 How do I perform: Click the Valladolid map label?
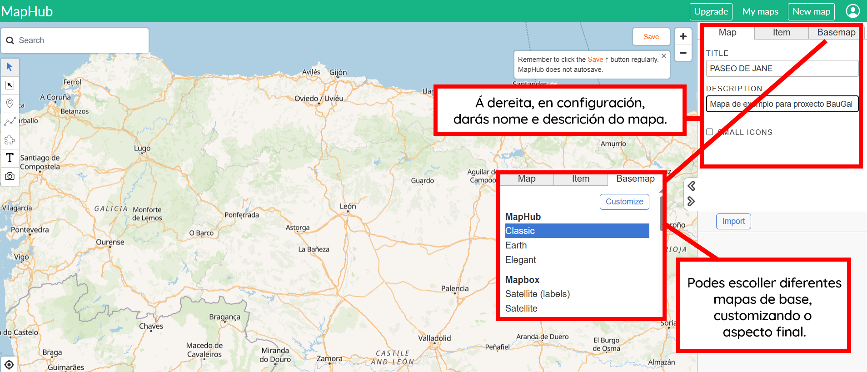click(434, 338)
